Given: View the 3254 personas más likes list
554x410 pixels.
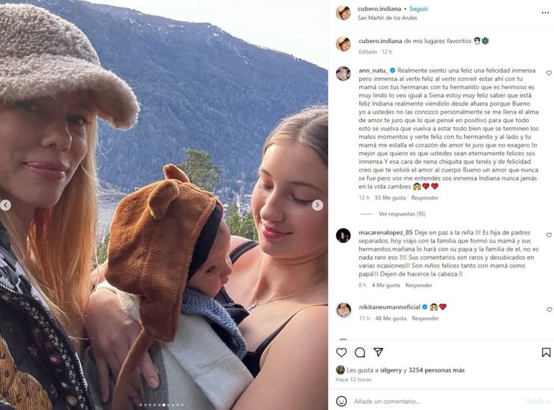Looking at the screenshot, I should click(436, 370).
